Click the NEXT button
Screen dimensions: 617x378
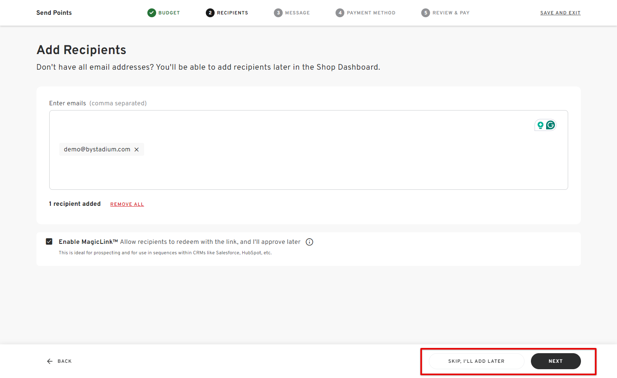(x=556, y=361)
